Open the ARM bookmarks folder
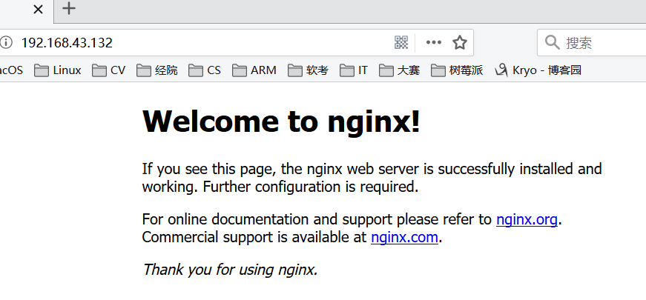This screenshot has width=646, height=300. click(x=254, y=70)
